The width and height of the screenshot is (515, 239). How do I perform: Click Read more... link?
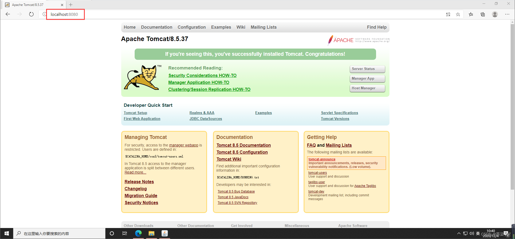coord(135,172)
